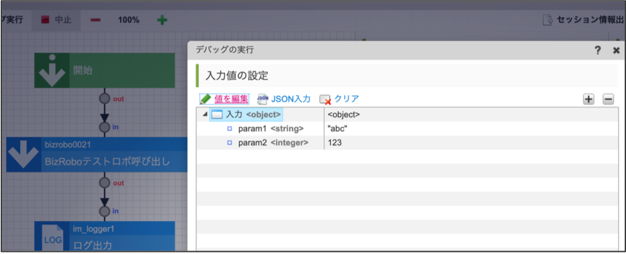Click the in port above im_logger1 node
Image resolution: width=626 pixels, height=254 pixels.
tap(104, 211)
